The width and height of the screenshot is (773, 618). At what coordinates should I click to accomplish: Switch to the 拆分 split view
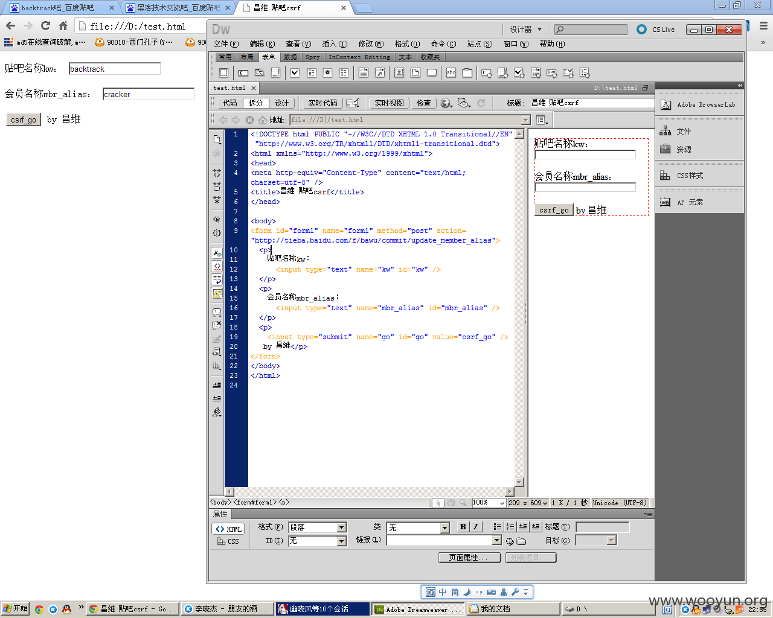tap(255, 103)
